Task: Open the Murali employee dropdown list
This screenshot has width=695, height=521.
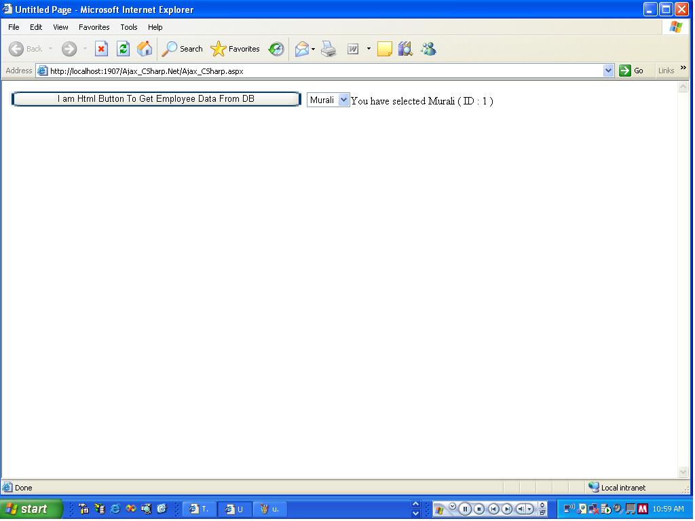Action: [x=343, y=100]
